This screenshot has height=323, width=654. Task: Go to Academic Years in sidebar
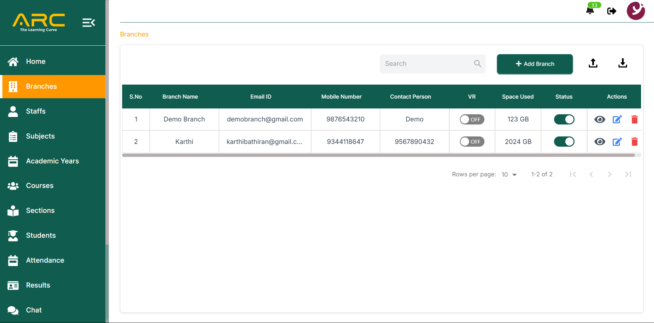tap(52, 161)
